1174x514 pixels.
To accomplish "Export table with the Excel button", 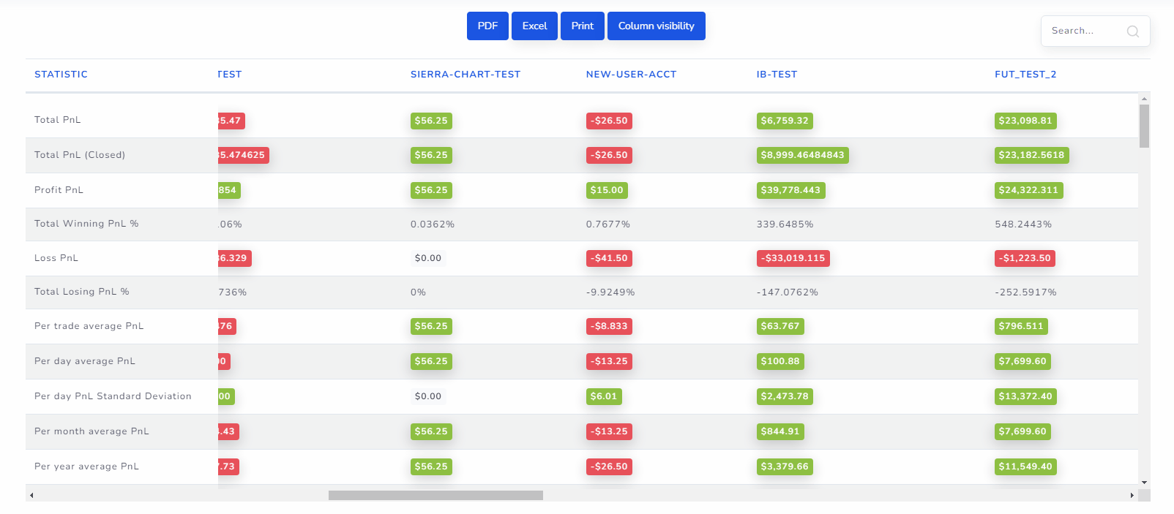I will [534, 26].
